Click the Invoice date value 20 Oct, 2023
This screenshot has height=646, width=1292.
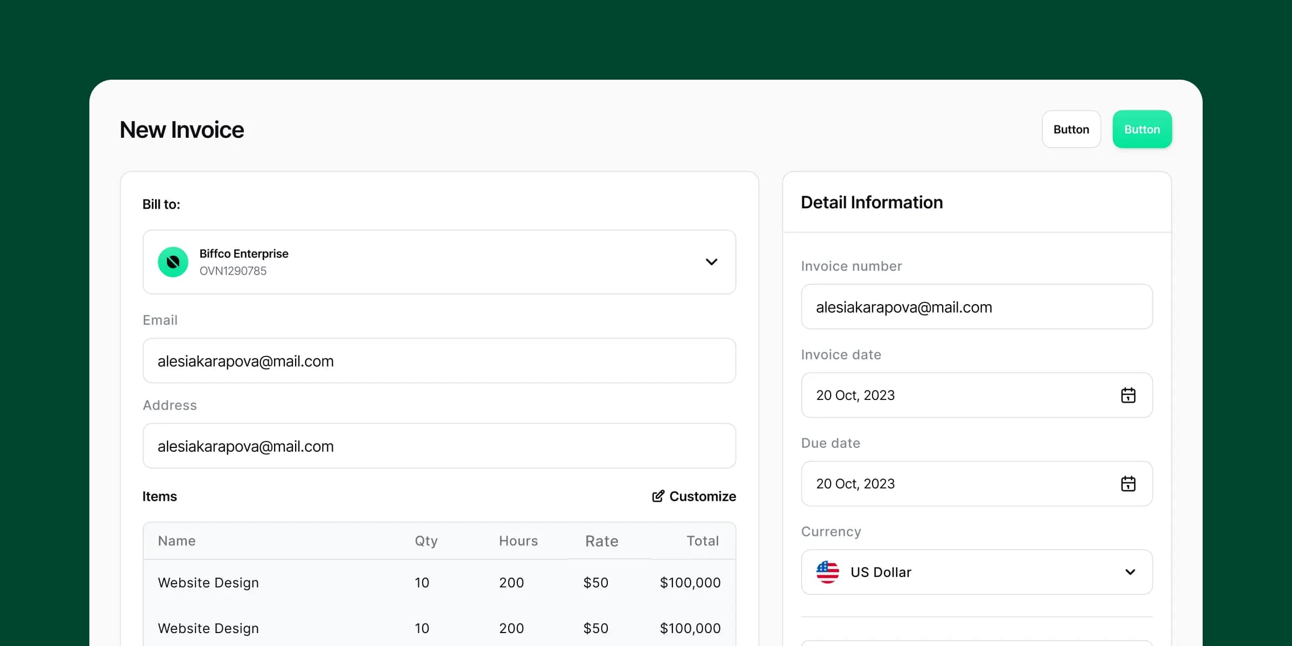pyautogui.click(x=855, y=395)
